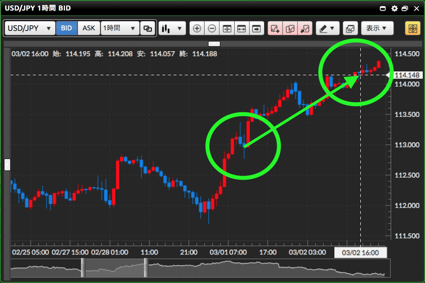Click the chart template icon left of 表示

tap(350, 28)
